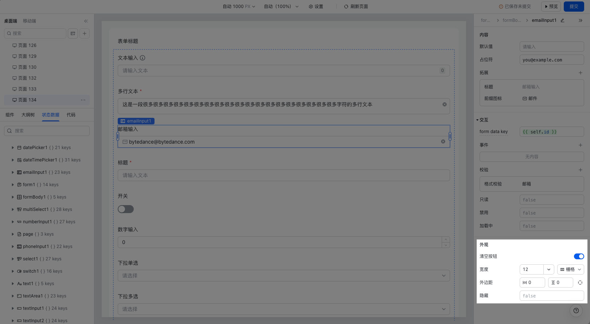
Task: Expand emailInput1 state node
Action: (x=13, y=172)
